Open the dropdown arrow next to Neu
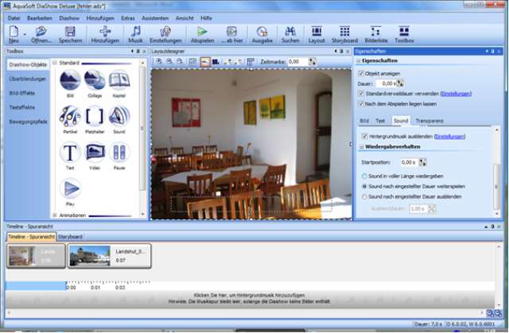The image size is (509, 333). (x=25, y=34)
